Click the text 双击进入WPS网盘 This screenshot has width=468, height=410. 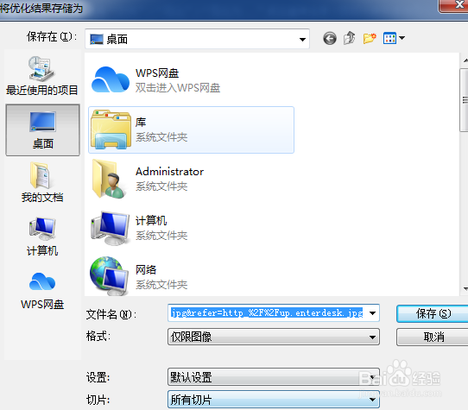pos(178,88)
